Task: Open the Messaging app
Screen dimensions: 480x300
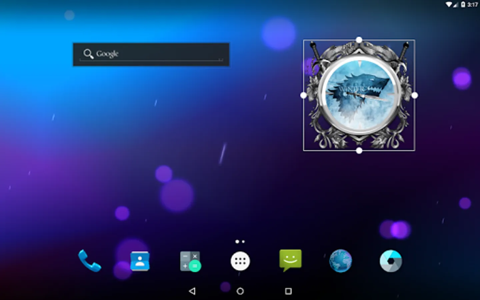Action: (290, 260)
